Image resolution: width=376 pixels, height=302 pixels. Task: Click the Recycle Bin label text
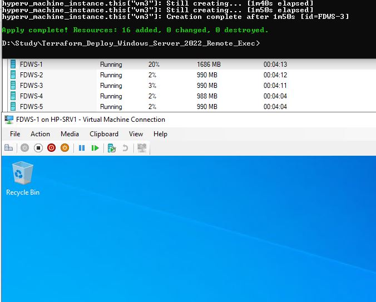tap(23, 192)
